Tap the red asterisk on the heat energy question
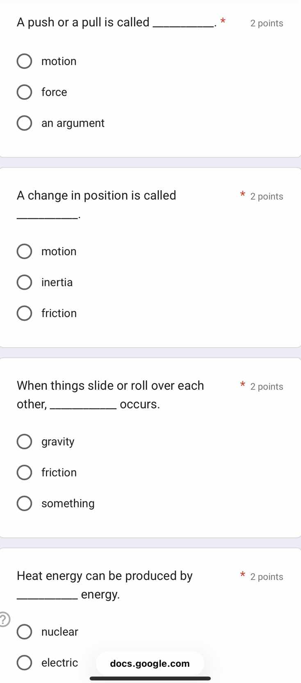Viewport: 301px width, 683px height. [242, 575]
